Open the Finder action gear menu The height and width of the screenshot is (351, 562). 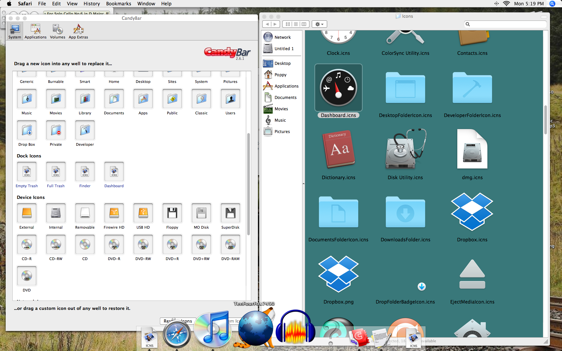pyautogui.click(x=319, y=24)
